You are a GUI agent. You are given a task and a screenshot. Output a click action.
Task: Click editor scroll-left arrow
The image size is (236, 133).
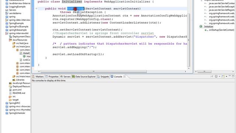pos(39,72)
